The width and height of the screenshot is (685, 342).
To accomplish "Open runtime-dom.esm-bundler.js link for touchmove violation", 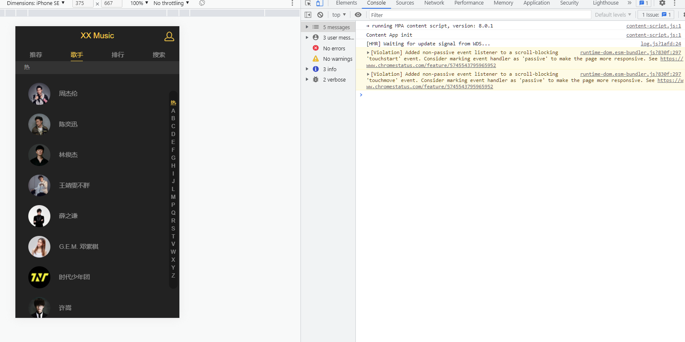I will tap(630, 74).
